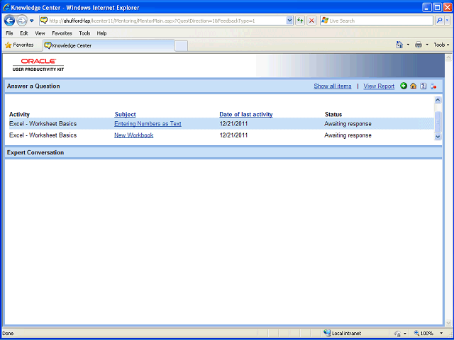Viewport: 454px width, 340px height.
Task: Click the browser Back button
Action: point(9,21)
